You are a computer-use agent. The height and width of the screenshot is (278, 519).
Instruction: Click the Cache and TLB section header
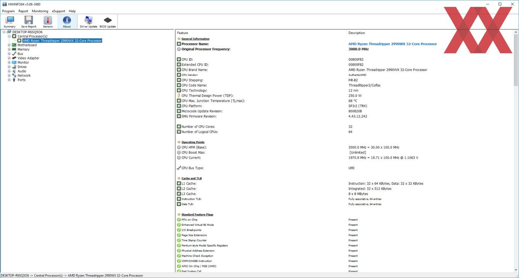(x=192, y=178)
